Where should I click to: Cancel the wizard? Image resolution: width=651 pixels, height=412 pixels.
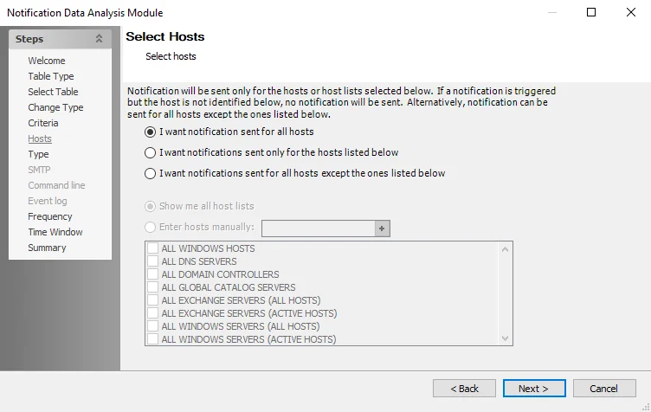click(604, 389)
